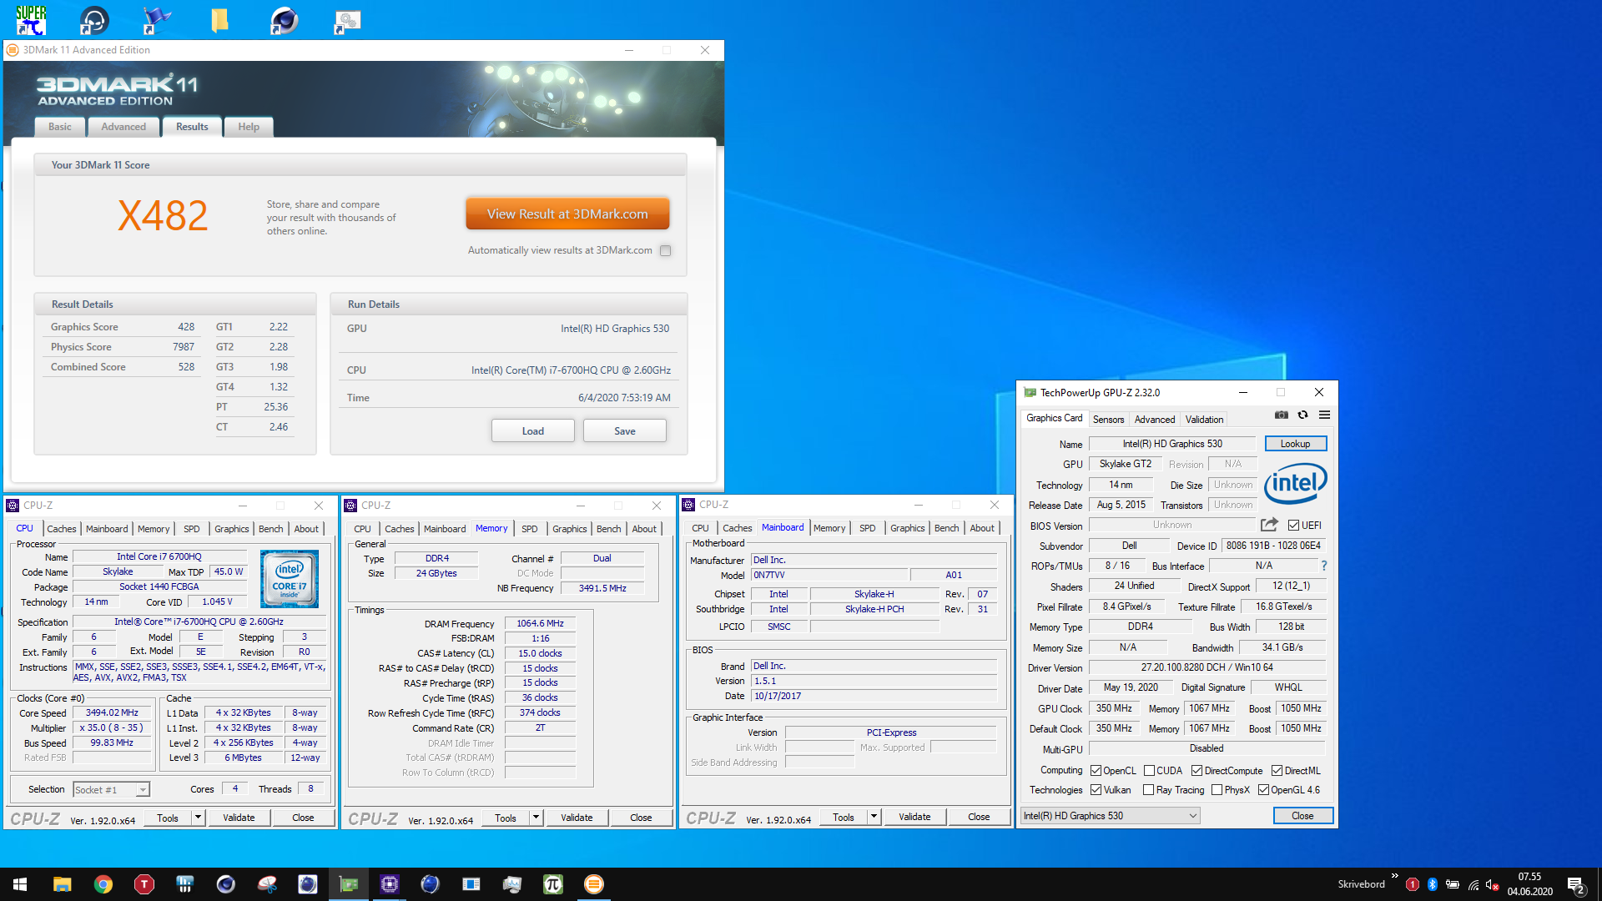Image resolution: width=1602 pixels, height=901 pixels.
Task: Click the Core i7 badge in CPU-Z
Action: coord(290,578)
